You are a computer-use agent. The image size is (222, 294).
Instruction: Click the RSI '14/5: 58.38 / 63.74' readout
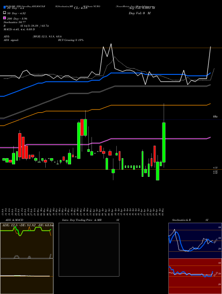(x=35, y=26)
